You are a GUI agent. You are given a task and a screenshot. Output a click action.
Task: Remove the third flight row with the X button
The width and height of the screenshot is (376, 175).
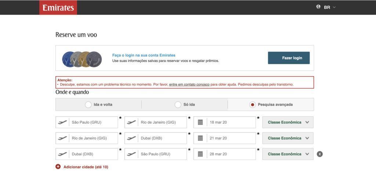tap(320, 154)
